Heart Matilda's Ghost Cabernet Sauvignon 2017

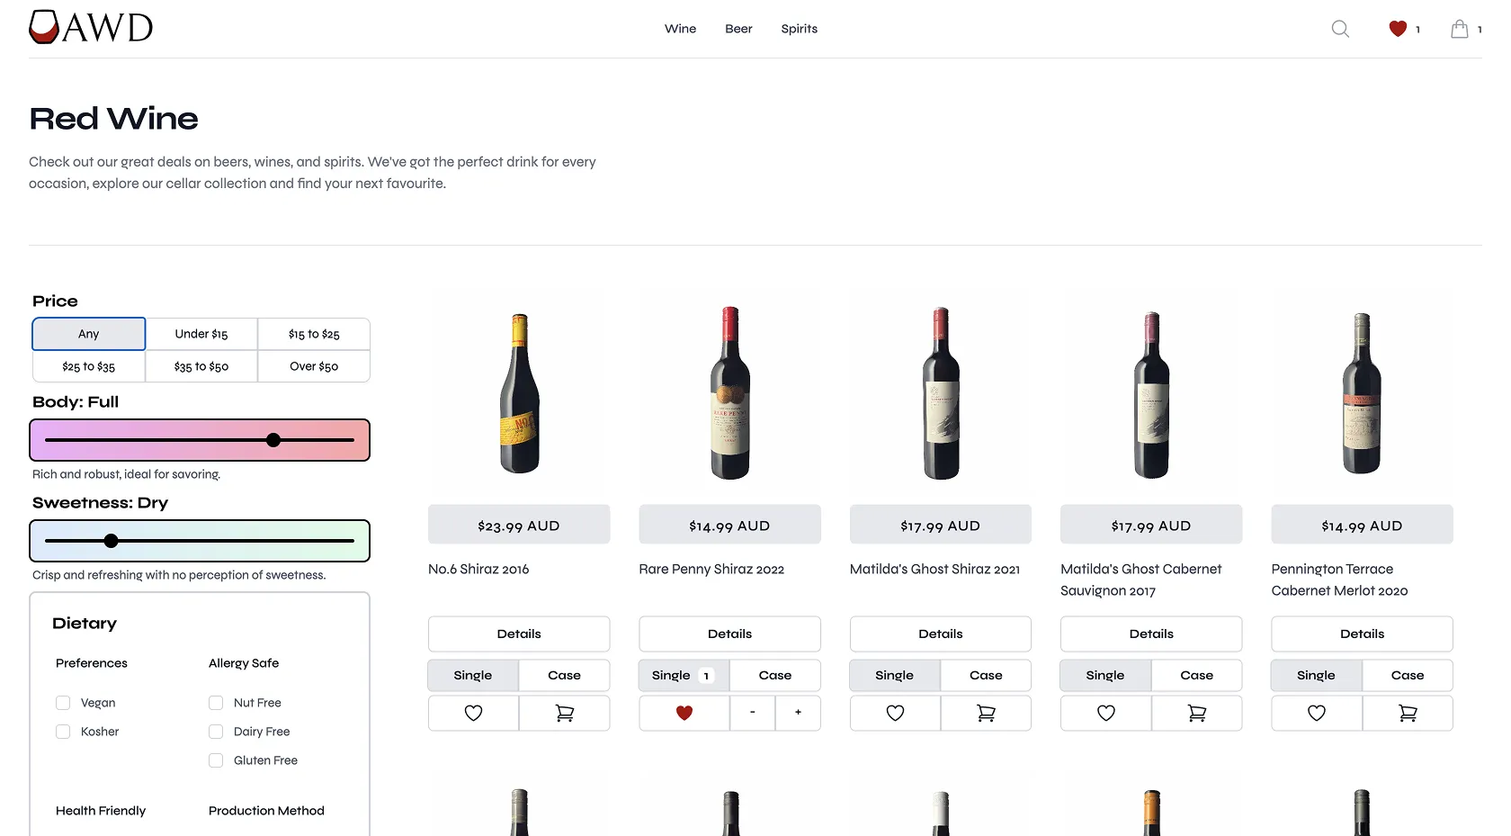[x=1105, y=713]
